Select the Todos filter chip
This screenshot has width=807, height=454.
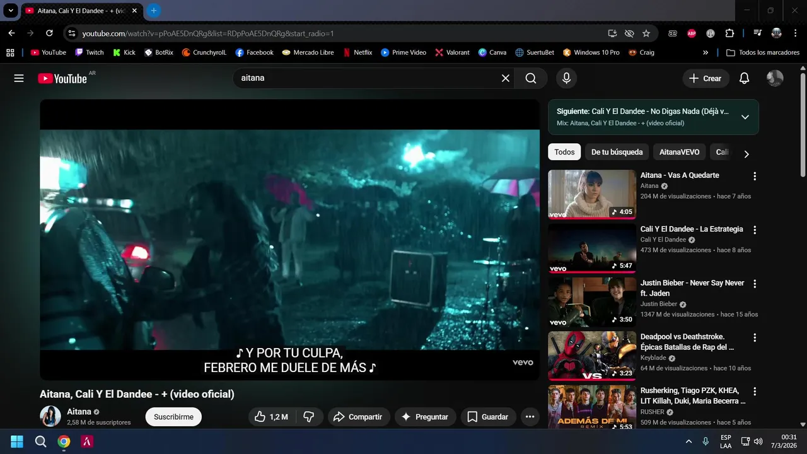pyautogui.click(x=564, y=152)
